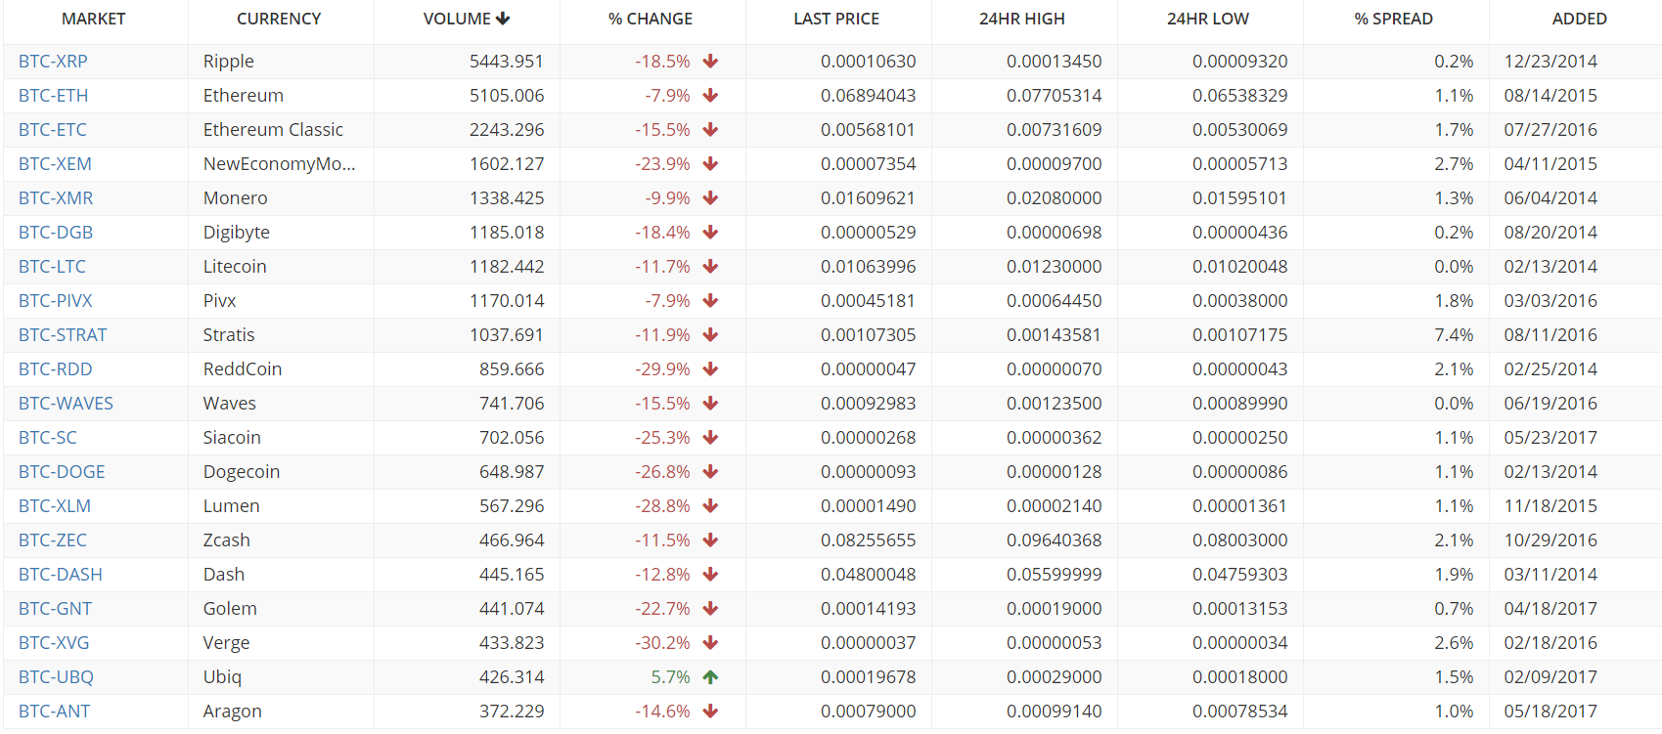The height and width of the screenshot is (734, 1662).
Task: Click the red down arrow in BTC-STRAT row
Action: [x=710, y=335]
